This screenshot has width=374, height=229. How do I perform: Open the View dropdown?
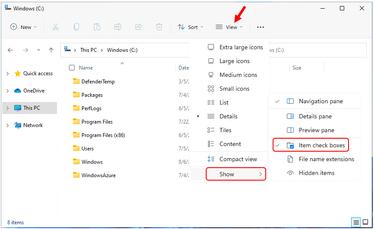pyautogui.click(x=229, y=27)
